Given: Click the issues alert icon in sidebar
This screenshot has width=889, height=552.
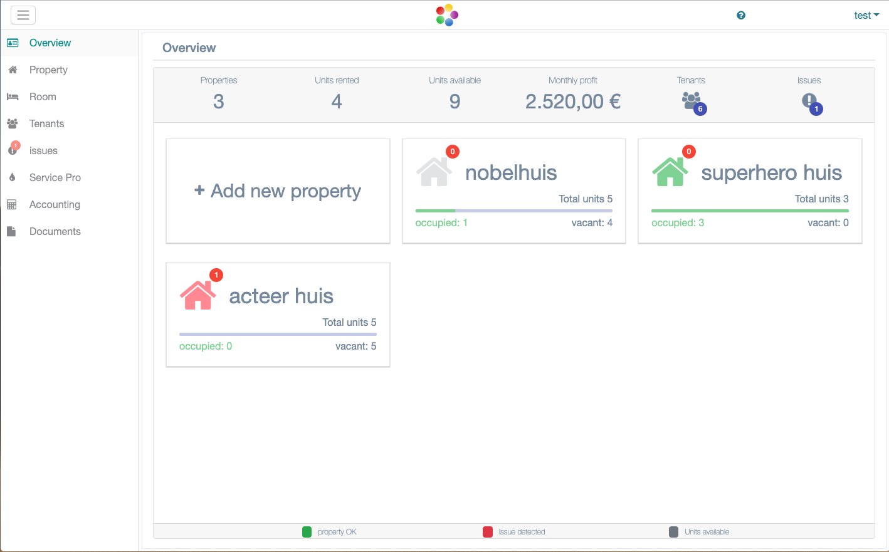Looking at the screenshot, I should click(13, 150).
